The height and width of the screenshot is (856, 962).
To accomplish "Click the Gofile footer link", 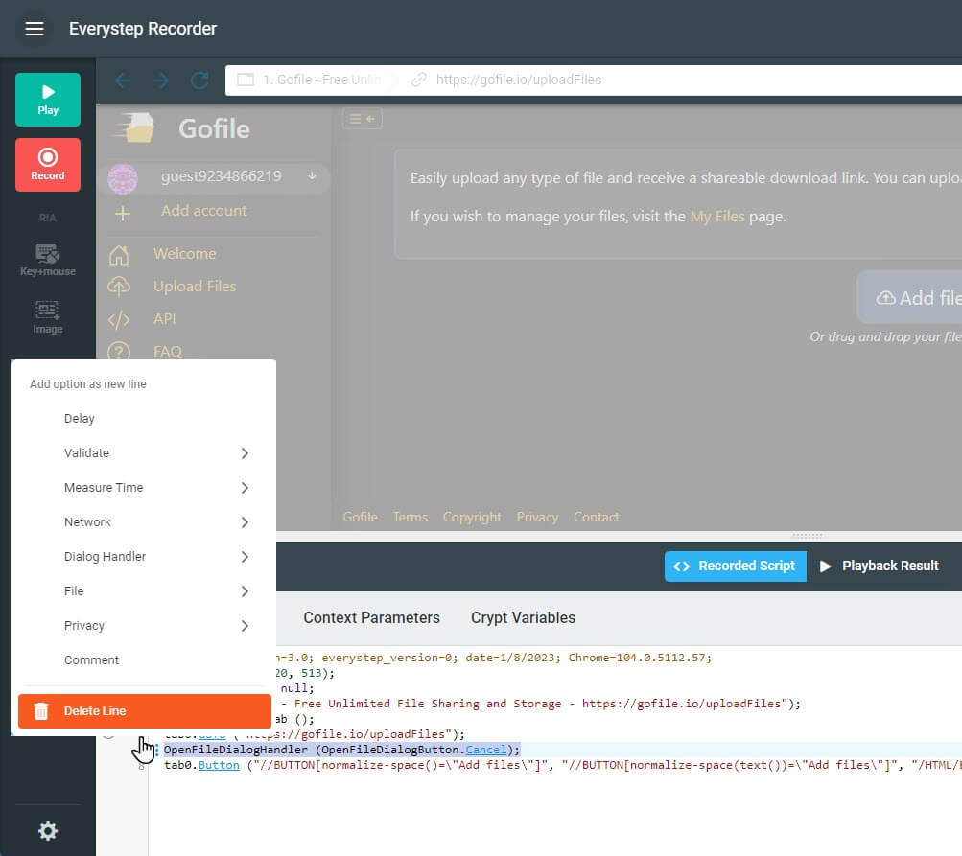I will 360,517.
